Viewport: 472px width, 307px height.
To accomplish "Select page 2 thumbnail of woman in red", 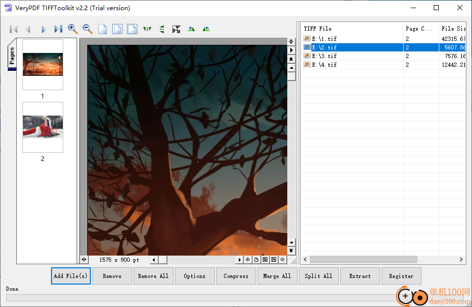I will (43, 127).
